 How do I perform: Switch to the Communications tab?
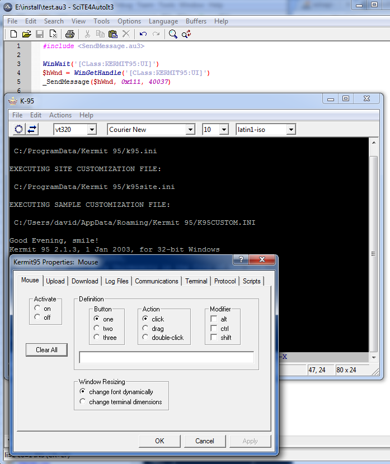point(157,281)
